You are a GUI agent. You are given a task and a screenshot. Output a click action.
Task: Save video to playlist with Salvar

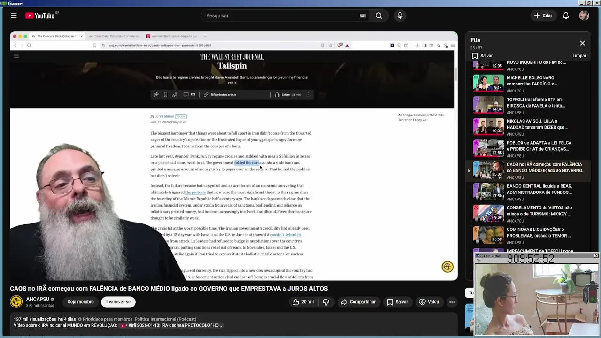pos(397,302)
